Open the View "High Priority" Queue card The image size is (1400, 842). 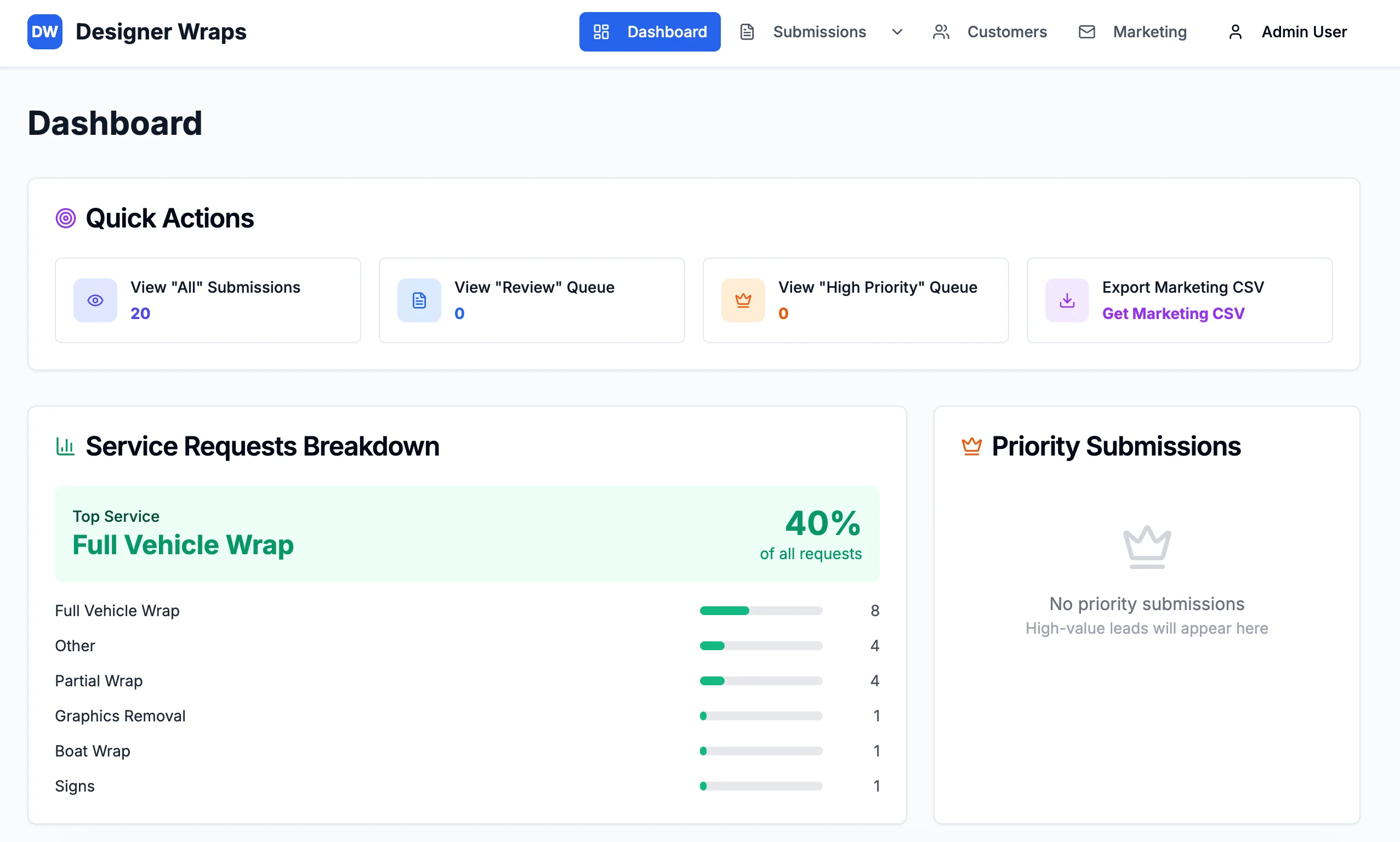tap(856, 300)
